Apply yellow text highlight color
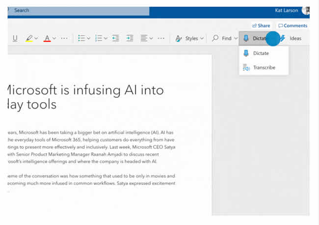 tap(29, 38)
